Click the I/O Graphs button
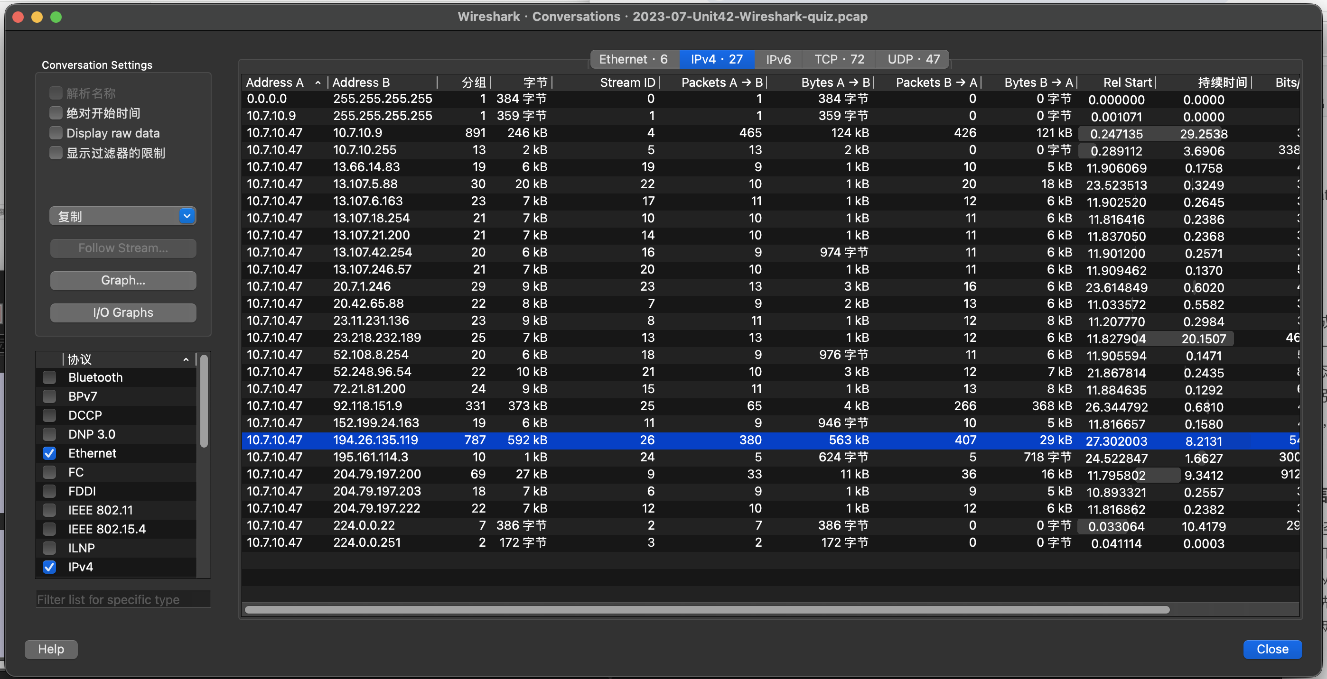1327x679 pixels. point(122,312)
